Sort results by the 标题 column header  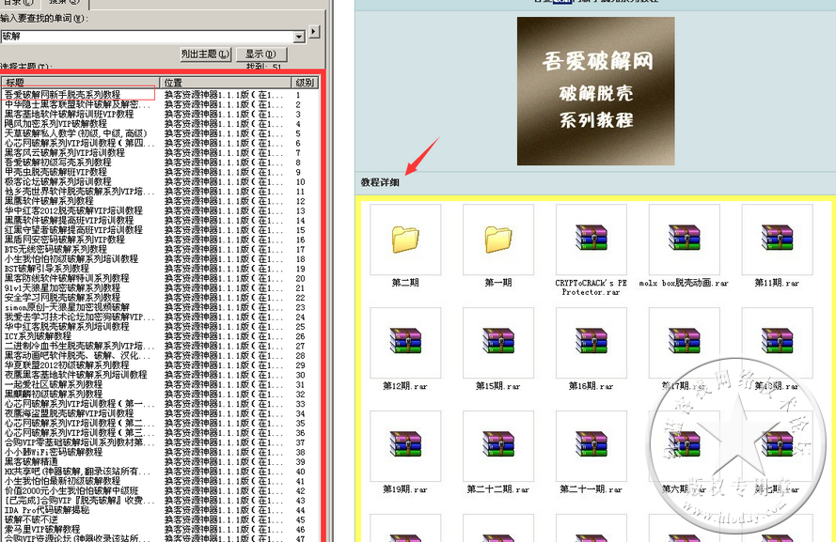[x=81, y=83]
